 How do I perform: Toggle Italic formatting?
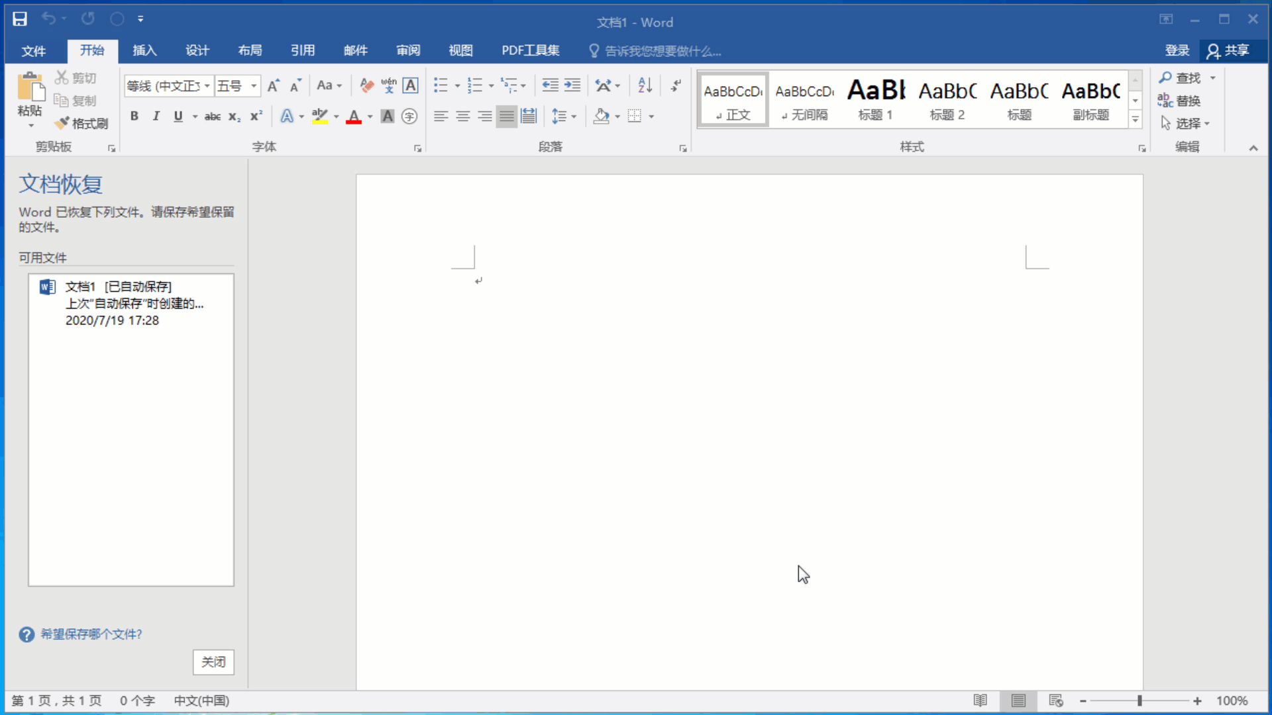(x=156, y=117)
